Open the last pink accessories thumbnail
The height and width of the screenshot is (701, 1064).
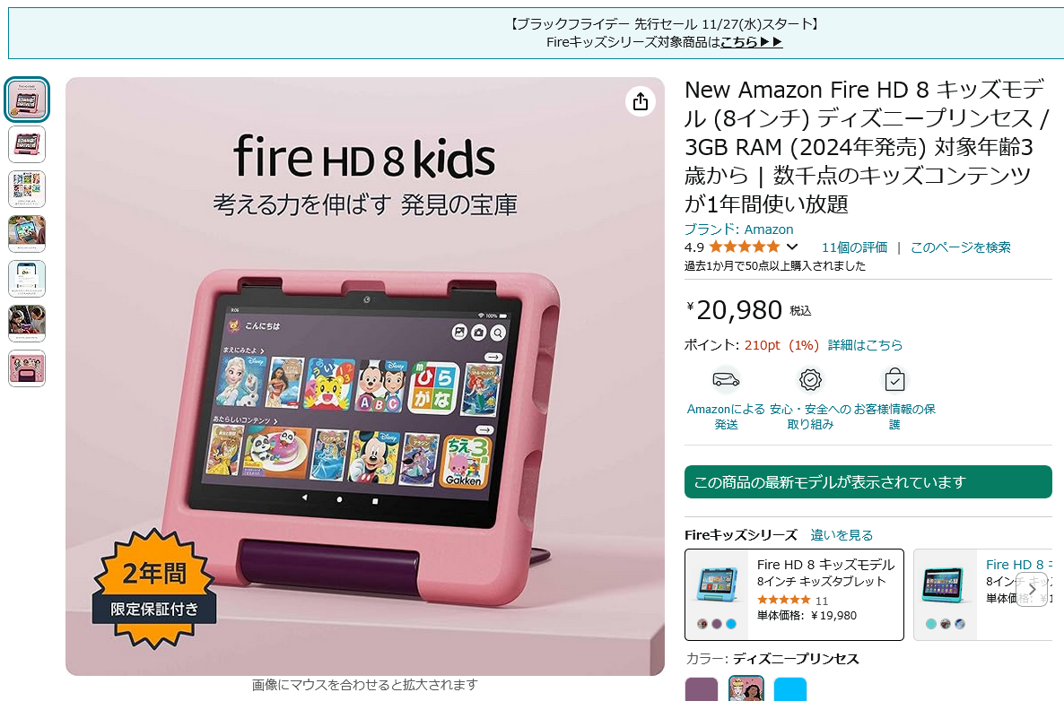[26, 368]
